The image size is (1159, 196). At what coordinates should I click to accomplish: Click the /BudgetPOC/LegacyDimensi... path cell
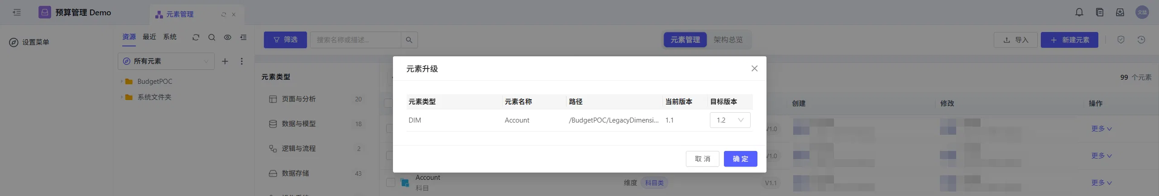[613, 120]
